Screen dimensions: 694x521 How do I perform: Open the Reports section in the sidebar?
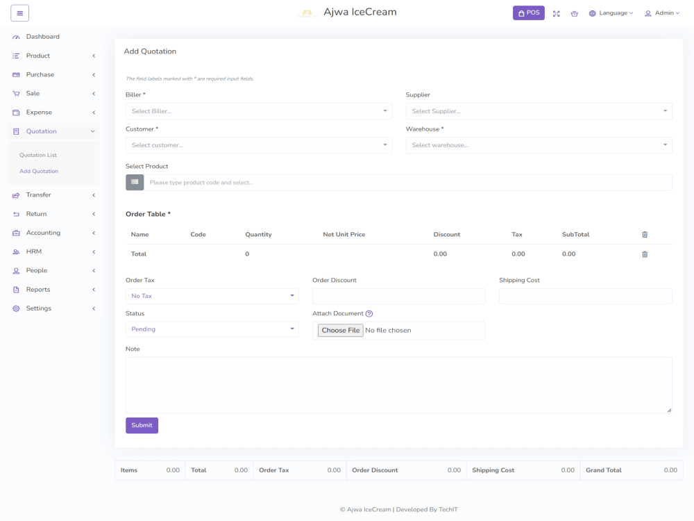pos(39,289)
